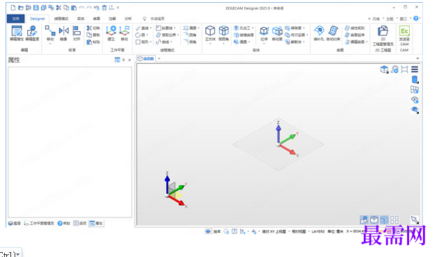Click the Properties (属性) bottom tab

click(96, 223)
